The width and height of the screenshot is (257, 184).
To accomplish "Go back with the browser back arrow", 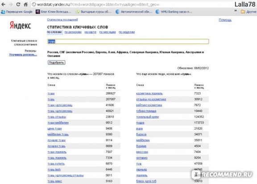I will click(4, 4).
